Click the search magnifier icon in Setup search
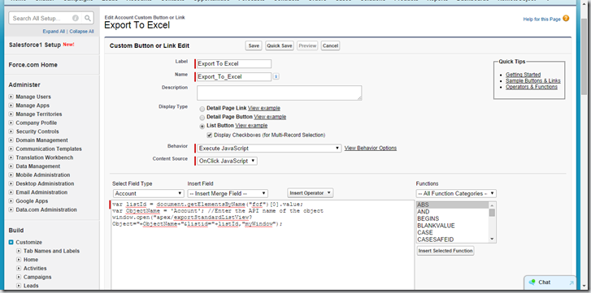This screenshot has width=591, height=293. pos(88,18)
